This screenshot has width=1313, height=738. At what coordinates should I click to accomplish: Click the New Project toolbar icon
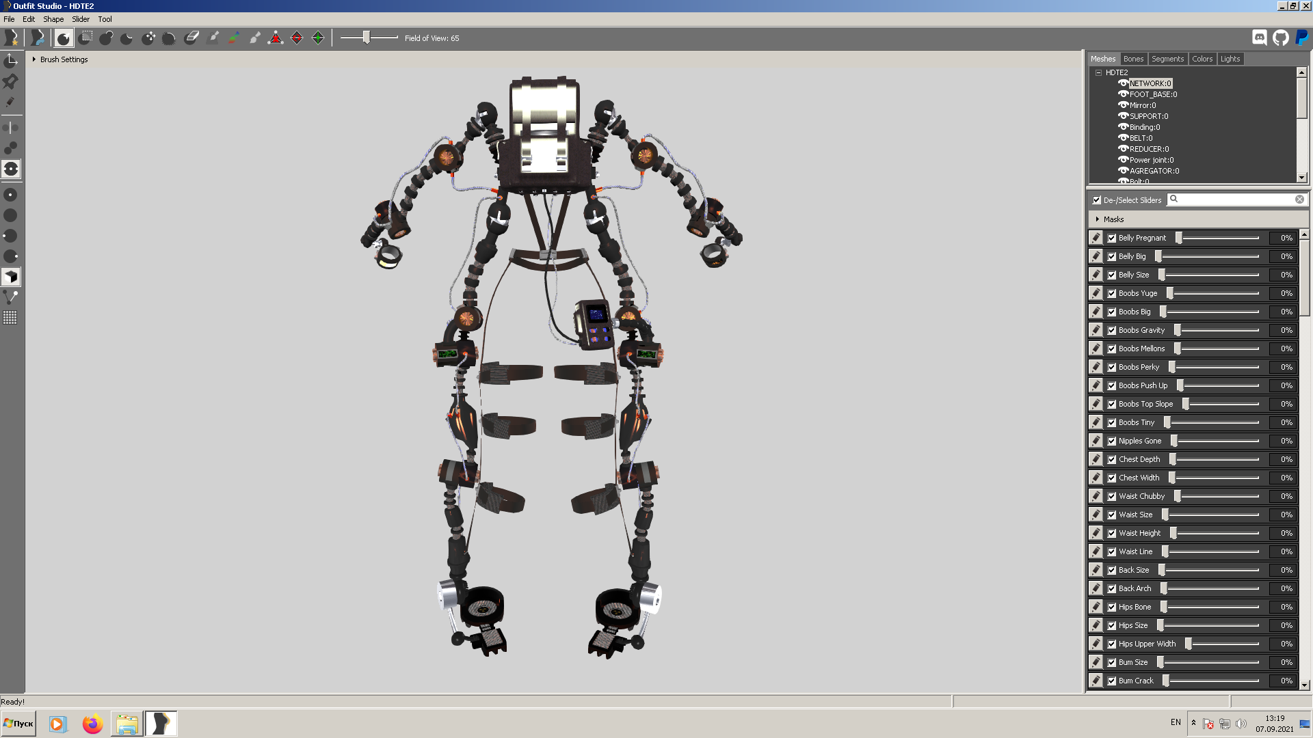tap(12, 38)
